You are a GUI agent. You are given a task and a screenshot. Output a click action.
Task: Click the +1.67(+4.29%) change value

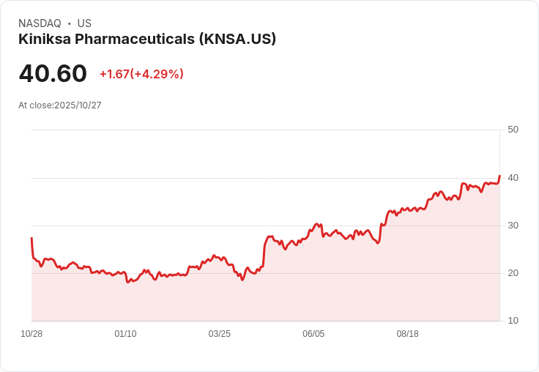[x=141, y=74]
